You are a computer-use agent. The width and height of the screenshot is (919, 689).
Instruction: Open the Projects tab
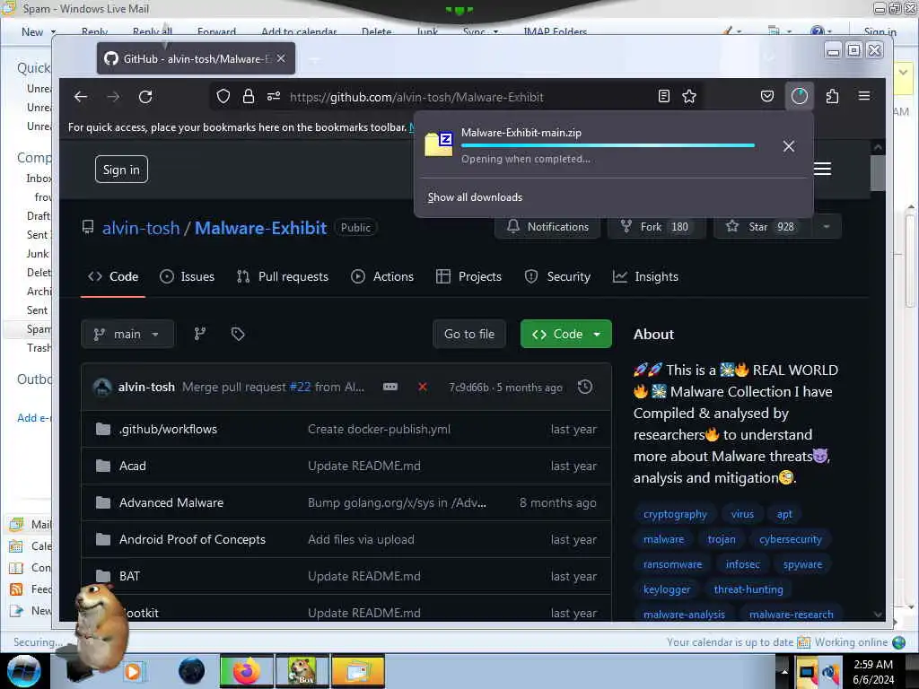pos(468,276)
